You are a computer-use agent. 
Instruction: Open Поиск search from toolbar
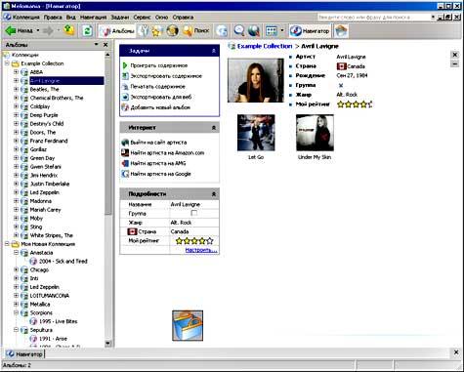coord(196,31)
